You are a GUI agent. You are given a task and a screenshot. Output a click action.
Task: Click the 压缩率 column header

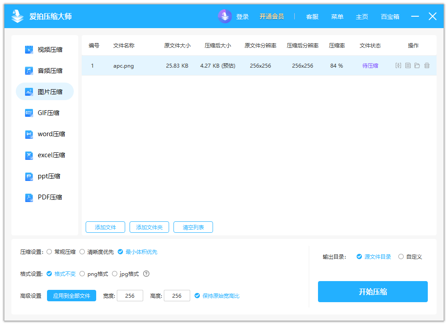(337, 45)
